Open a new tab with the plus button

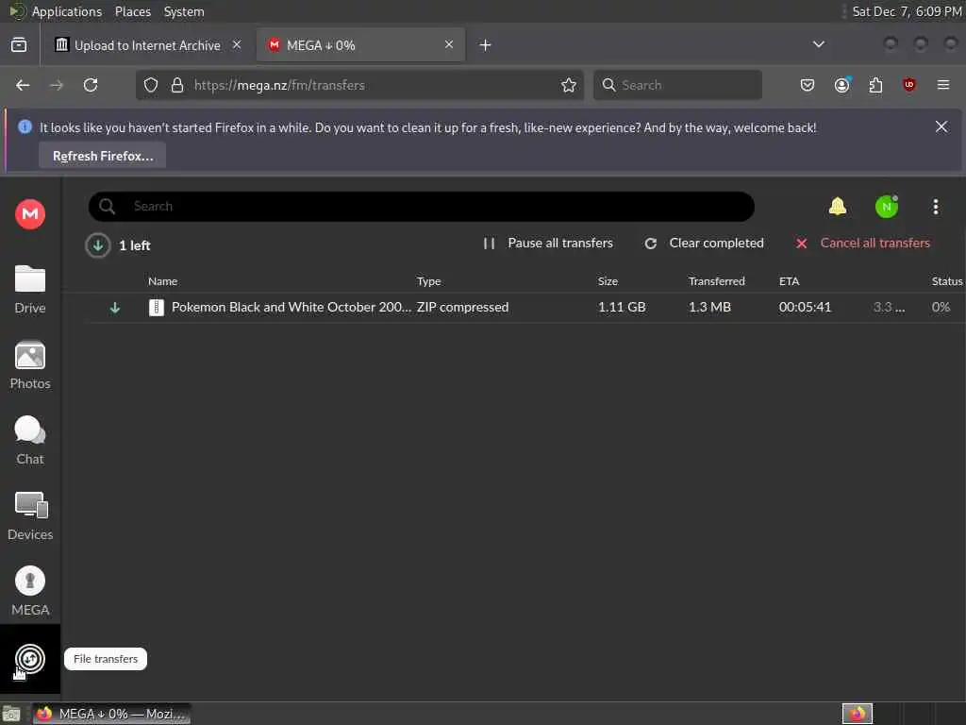pyautogui.click(x=486, y=45)
